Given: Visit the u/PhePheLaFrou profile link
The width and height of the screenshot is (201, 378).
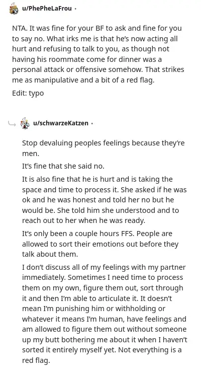Looking at the screenshot, I should pos(47,9).
